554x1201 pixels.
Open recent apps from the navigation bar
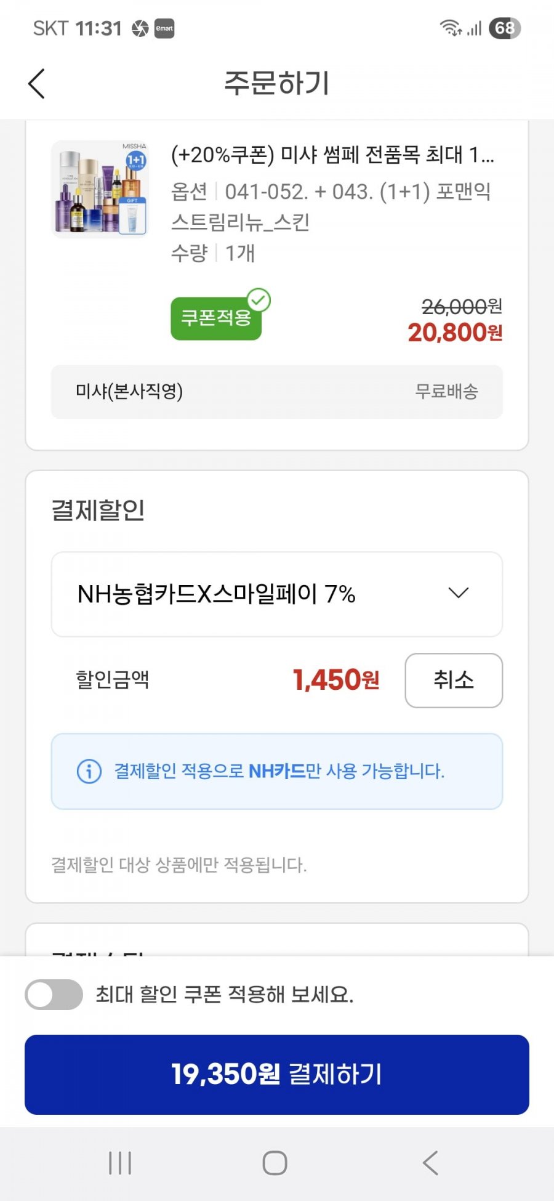(x=120, y=1163)
